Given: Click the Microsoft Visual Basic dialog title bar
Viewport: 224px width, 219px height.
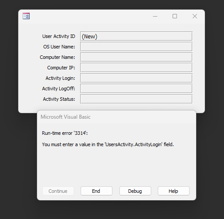Looking at the screenshot, I should pos(116,117).
